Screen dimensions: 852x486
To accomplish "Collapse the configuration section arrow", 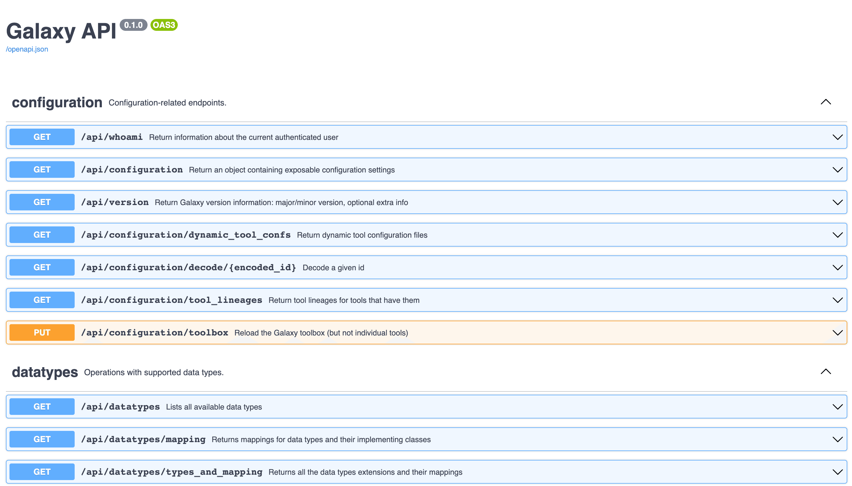I will [x=826, y=102].
